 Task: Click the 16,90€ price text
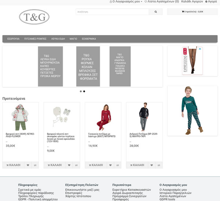click(93, 146)
